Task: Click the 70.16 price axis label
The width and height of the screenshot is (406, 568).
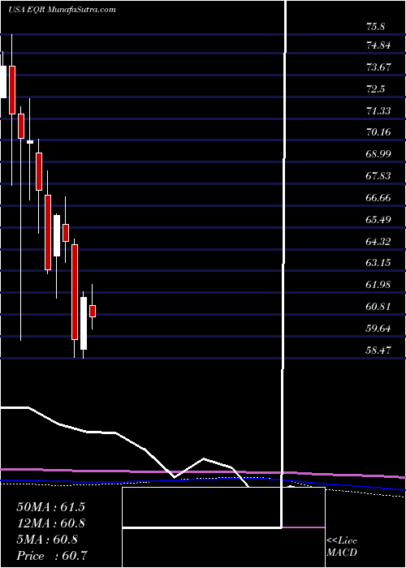Action: click(378, 131)
